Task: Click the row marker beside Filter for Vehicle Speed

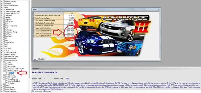Action: (34, 18)
